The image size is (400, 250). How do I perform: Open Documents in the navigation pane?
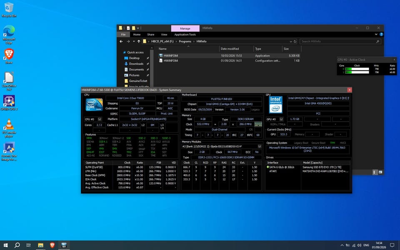point(137,70)
